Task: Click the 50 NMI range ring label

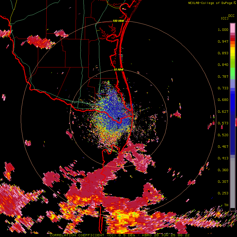Action: pyautogui.click(x=118, y=70)
